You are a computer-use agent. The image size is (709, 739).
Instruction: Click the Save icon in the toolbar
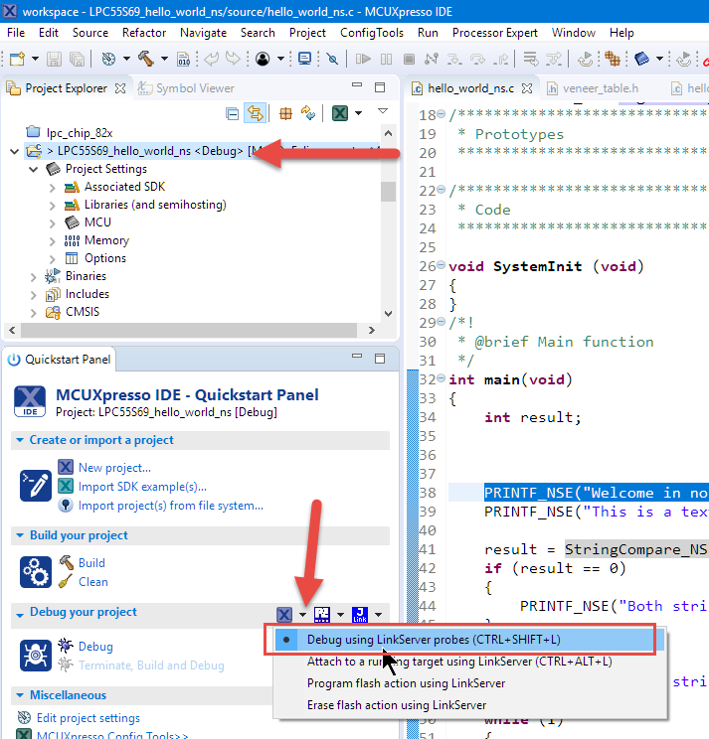pos(53,59)
